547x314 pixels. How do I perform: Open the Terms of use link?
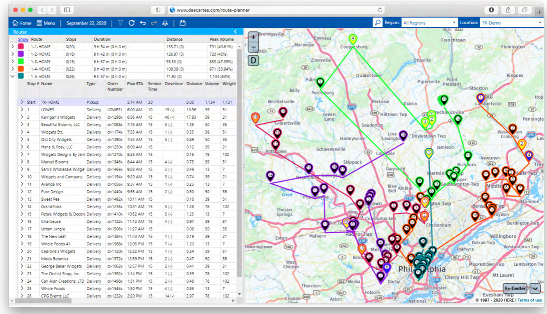(x=530, y=300)
